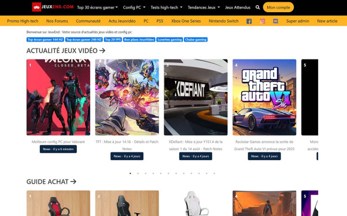The height and width of the screenshot is (216, 347).
Task: Open Nintendo Switch category
Action: coord(223,21)
